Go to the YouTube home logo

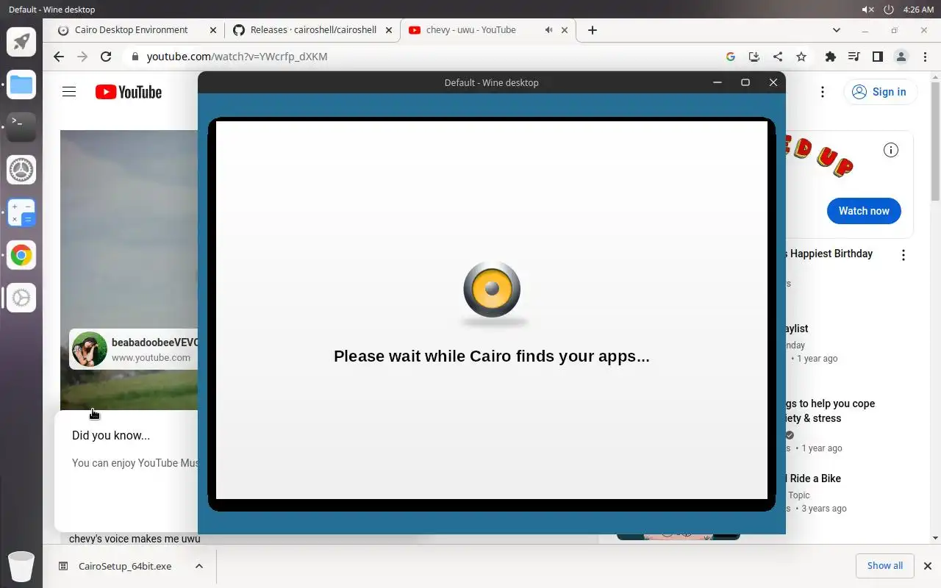(x=129, y=92)
